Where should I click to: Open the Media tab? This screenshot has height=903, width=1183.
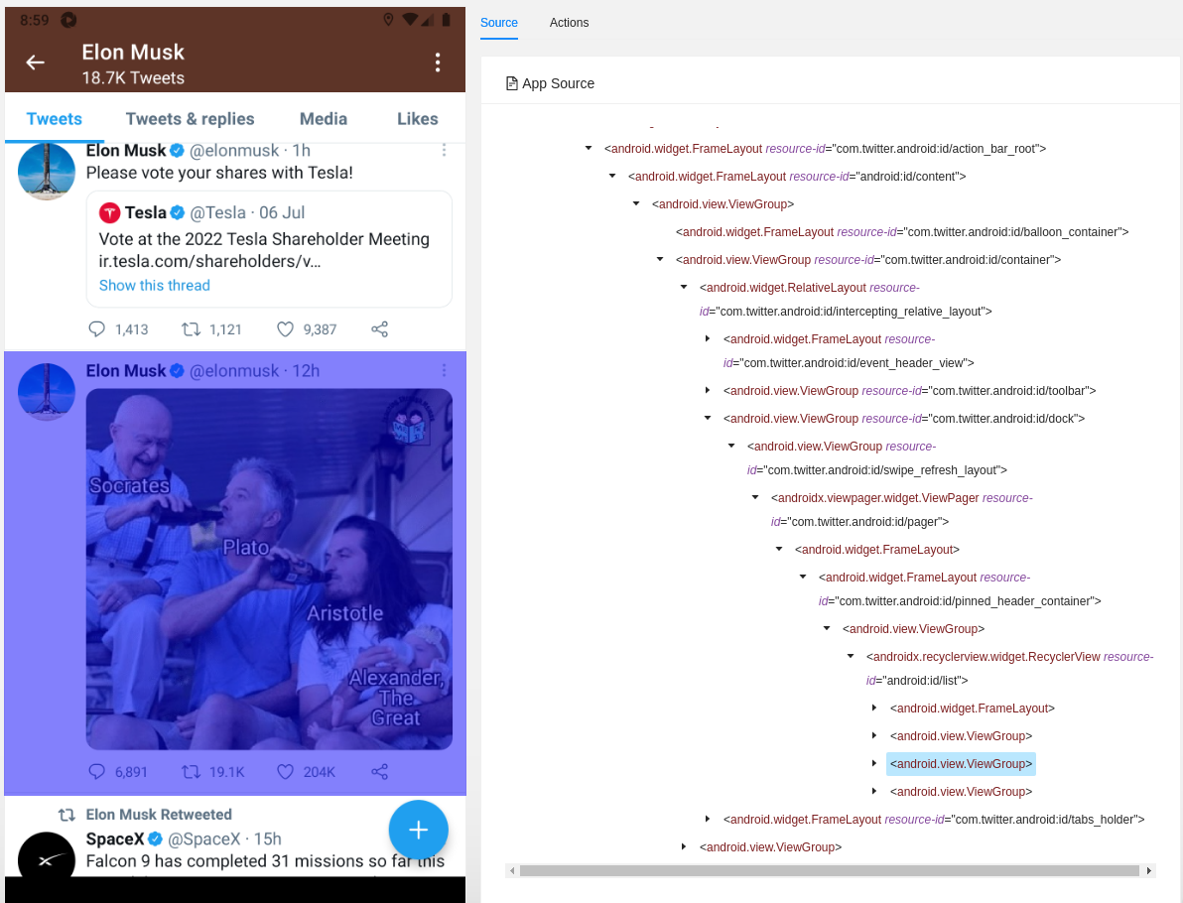(x=323, y=118)
